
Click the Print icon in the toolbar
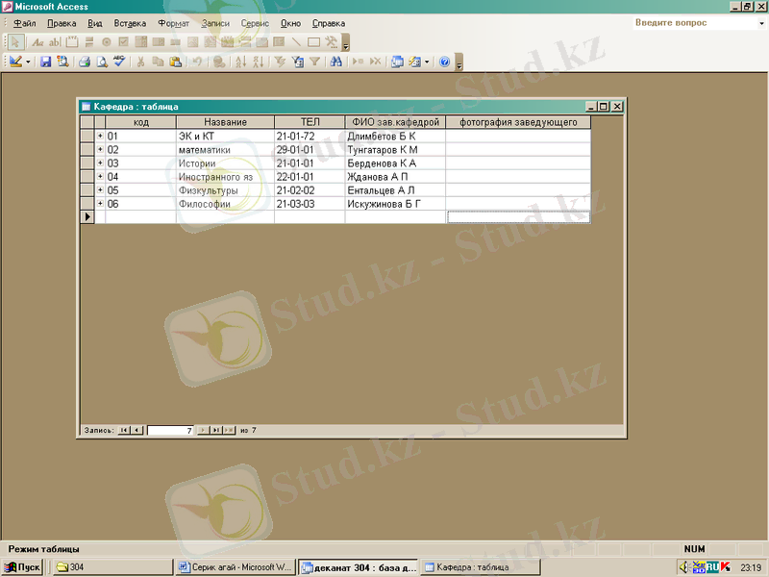pos(85,62)
